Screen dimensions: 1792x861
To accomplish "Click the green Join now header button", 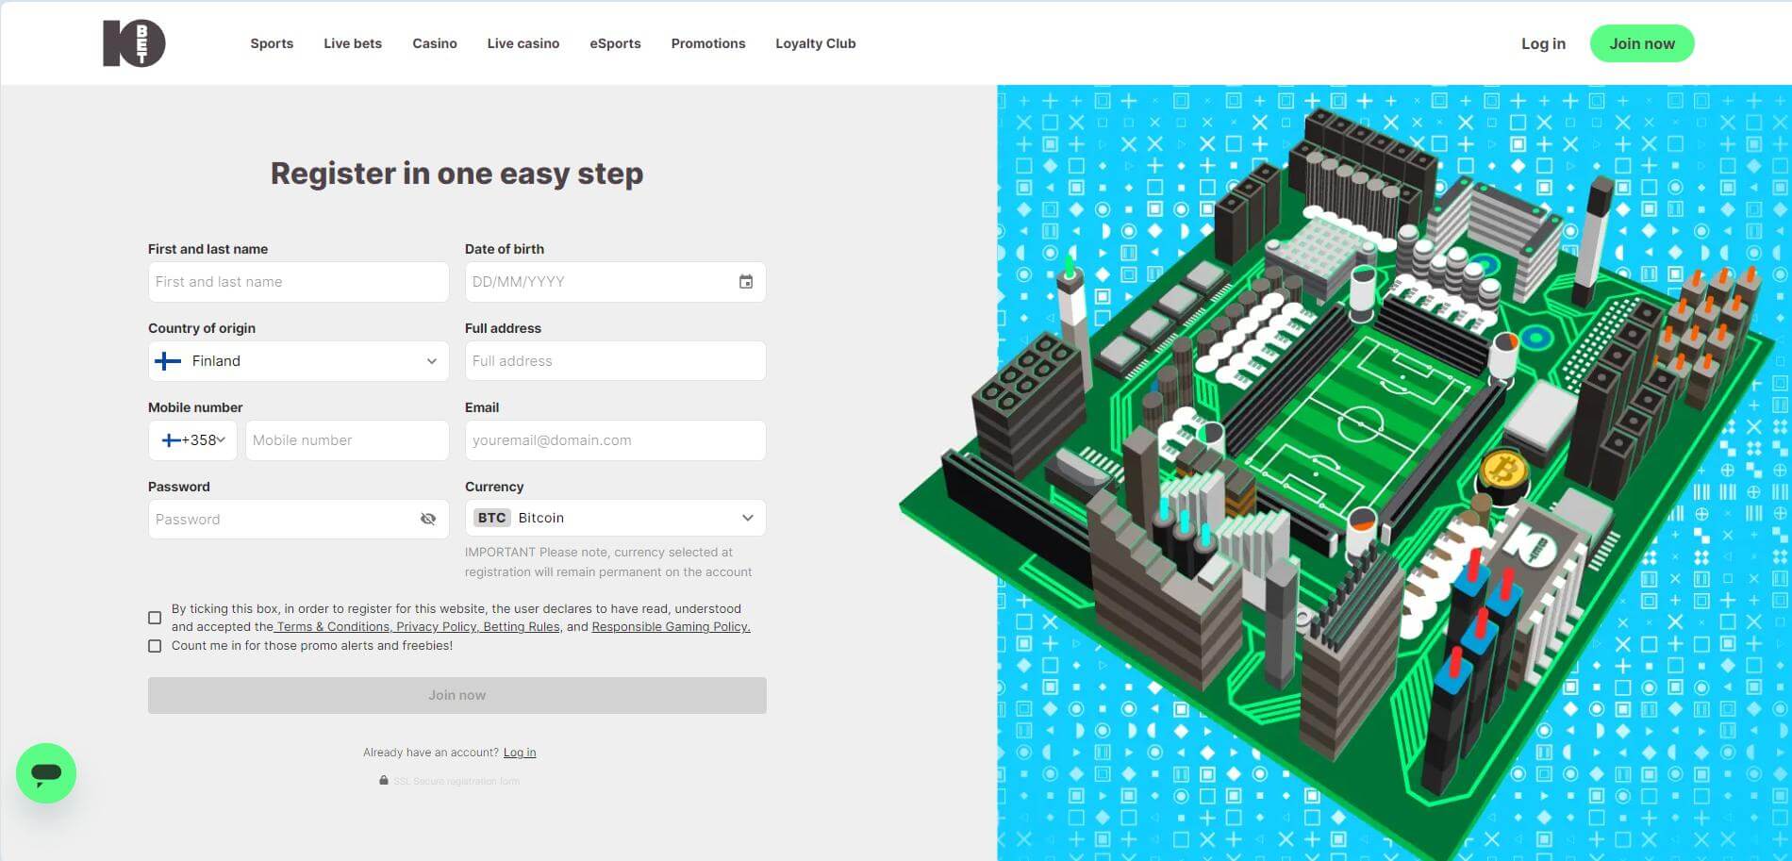I will tap(1641, 43).
